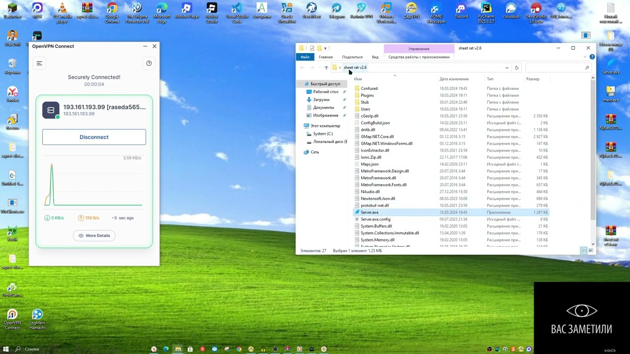Collapse the Быстрый доступ tree node
This screenshot has width=630, height=354.
pyautogui.click(x=300, y=84)
